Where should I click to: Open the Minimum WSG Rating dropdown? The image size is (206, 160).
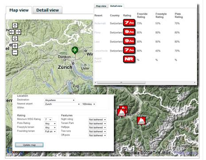coord(48,119)
